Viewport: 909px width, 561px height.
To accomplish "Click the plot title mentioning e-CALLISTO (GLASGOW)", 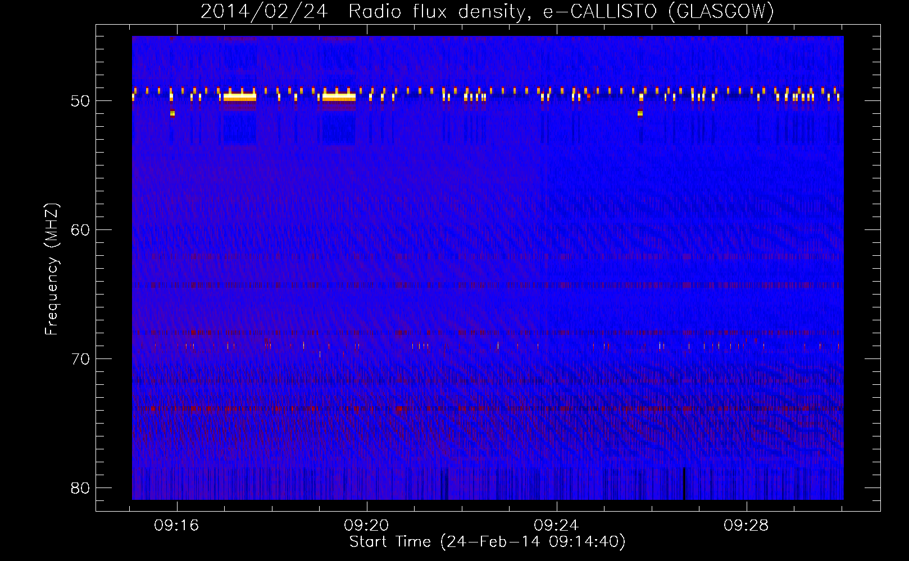I will point(487,12).
